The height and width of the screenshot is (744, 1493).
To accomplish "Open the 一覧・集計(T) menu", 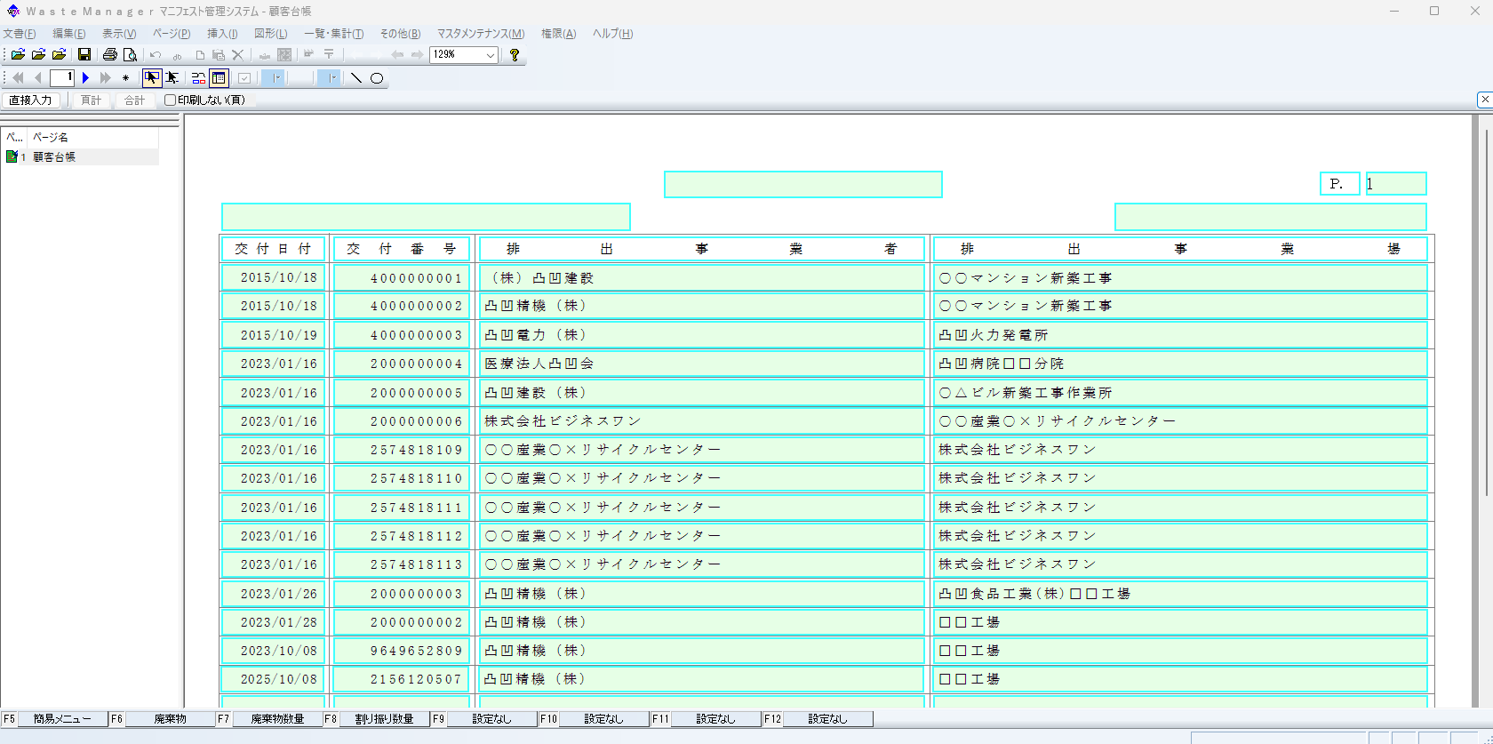I will 333,34.
